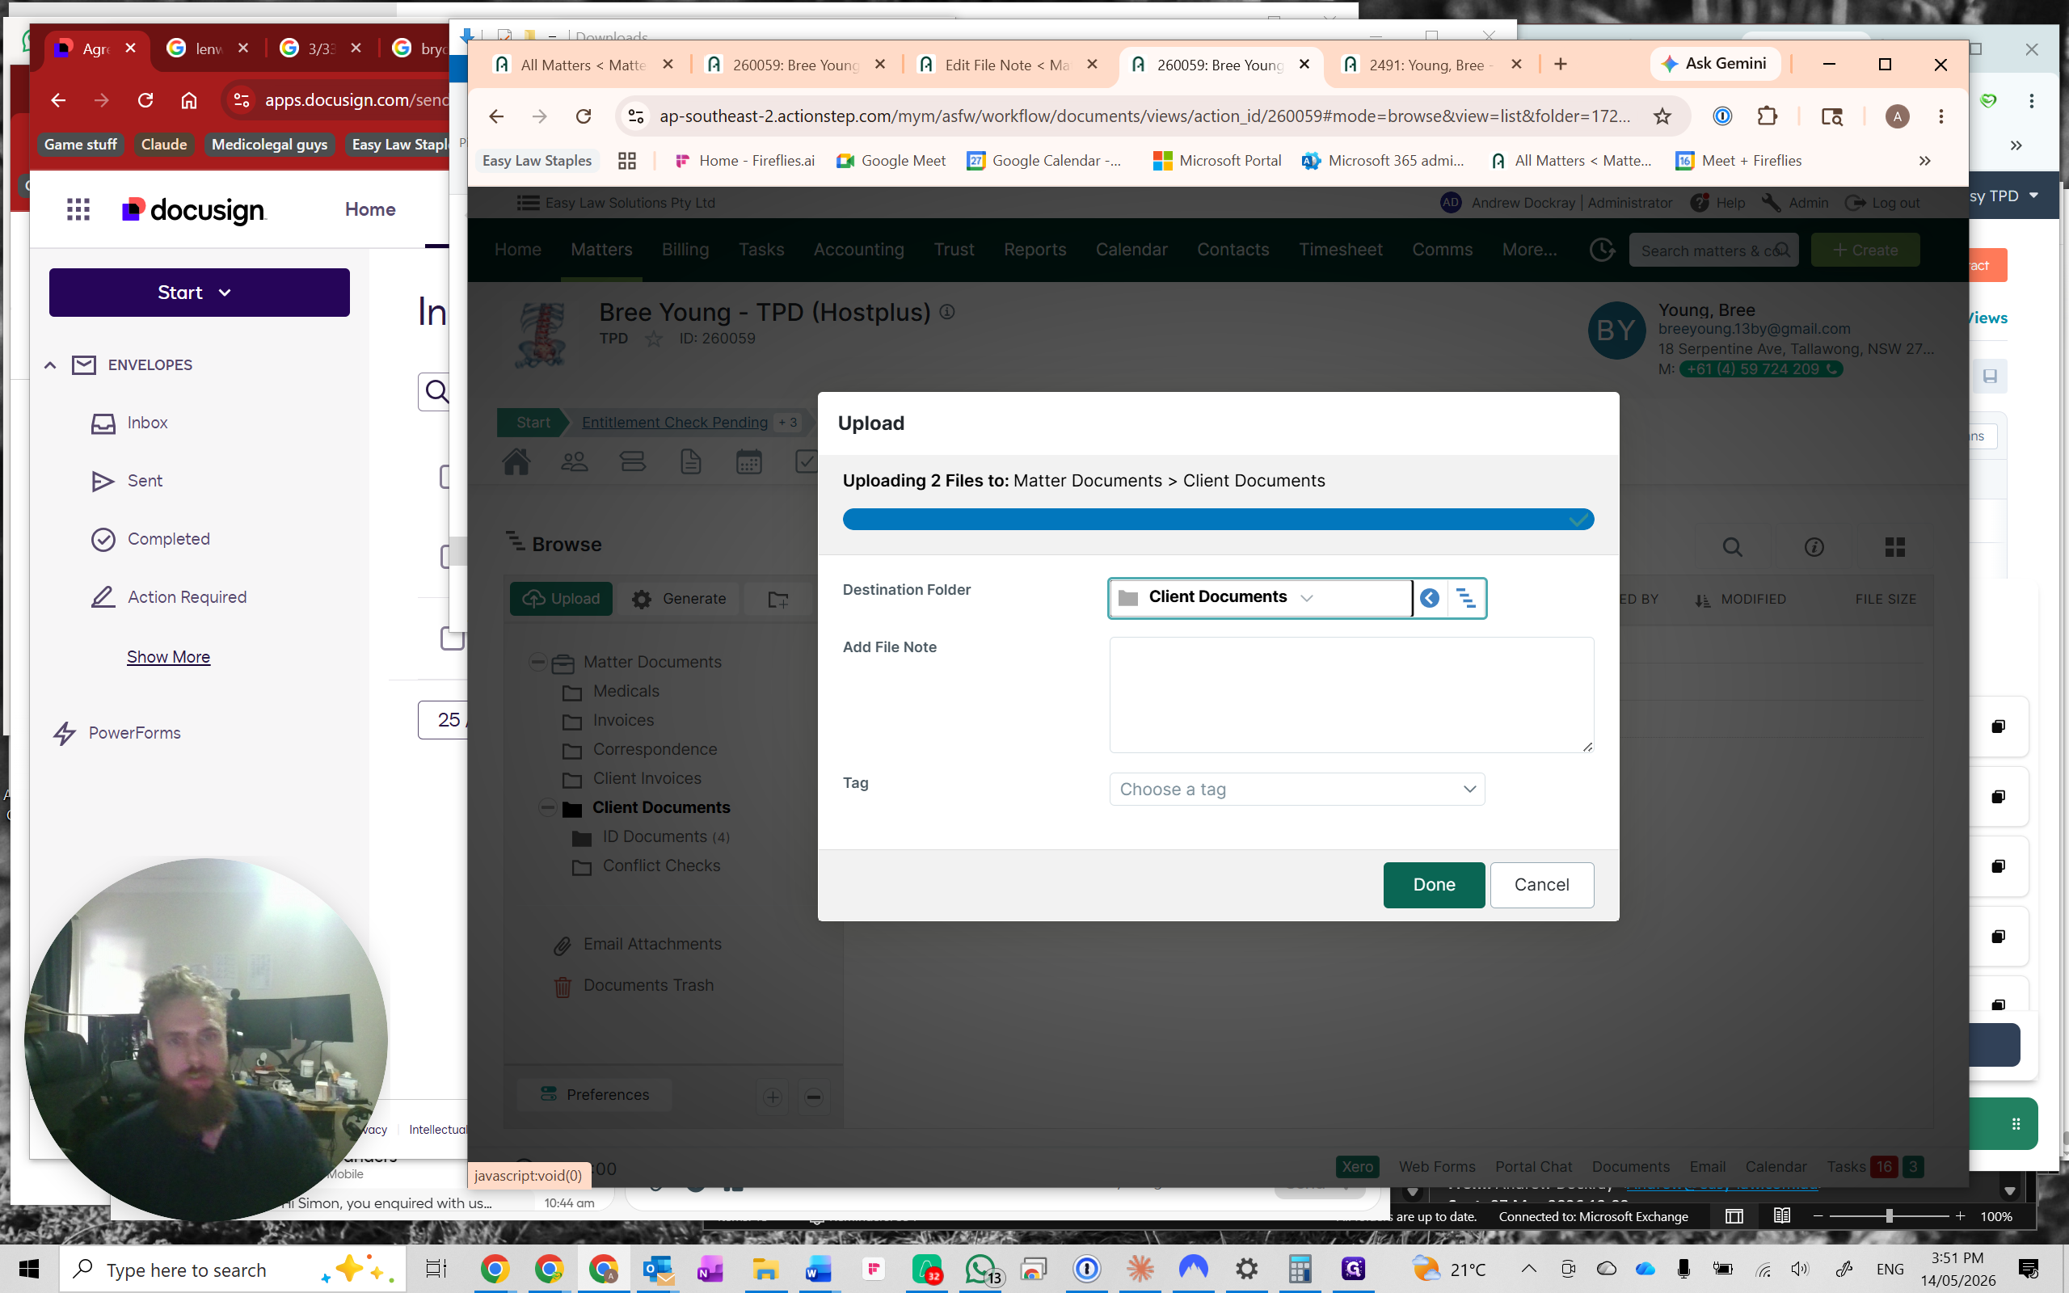Select the Medicals folder
The width and height of the screenshot is (2069, 1293).
point(626,691)
